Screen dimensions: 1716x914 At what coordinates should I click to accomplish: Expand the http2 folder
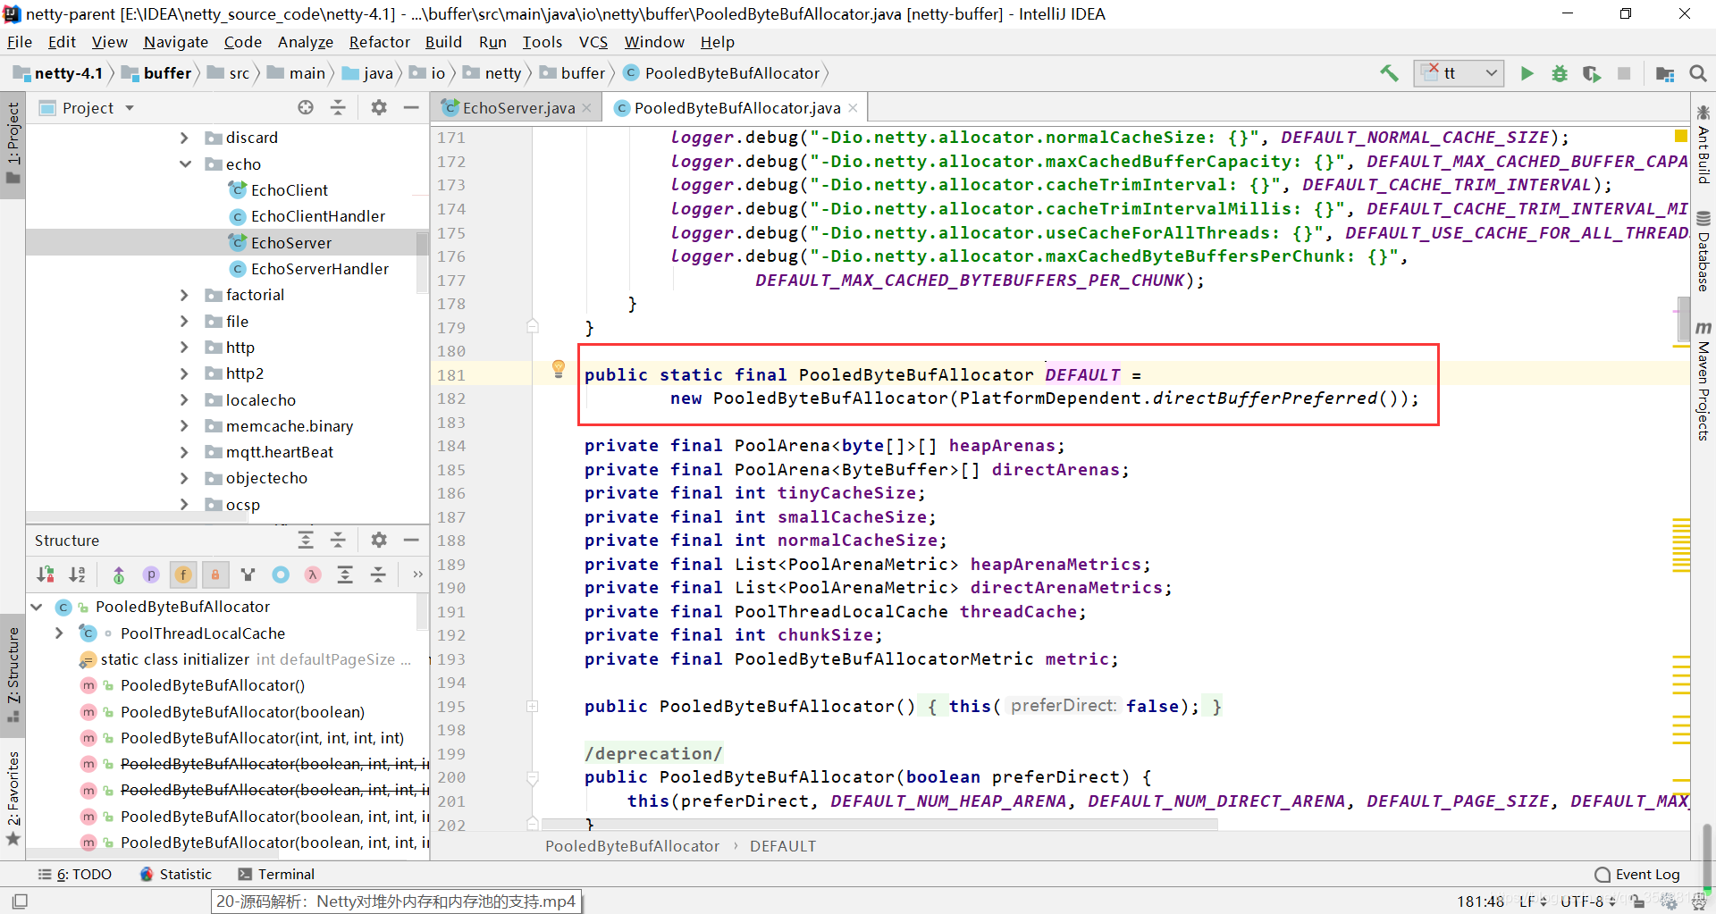[x=184, y=373]
